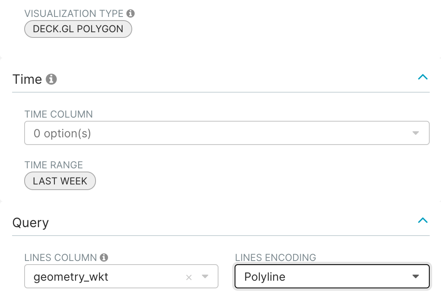Screen dimensions: 441x298
Task: Open the Lines Encoding dropdown showing Polyline
Action: (x=331, y=276)
